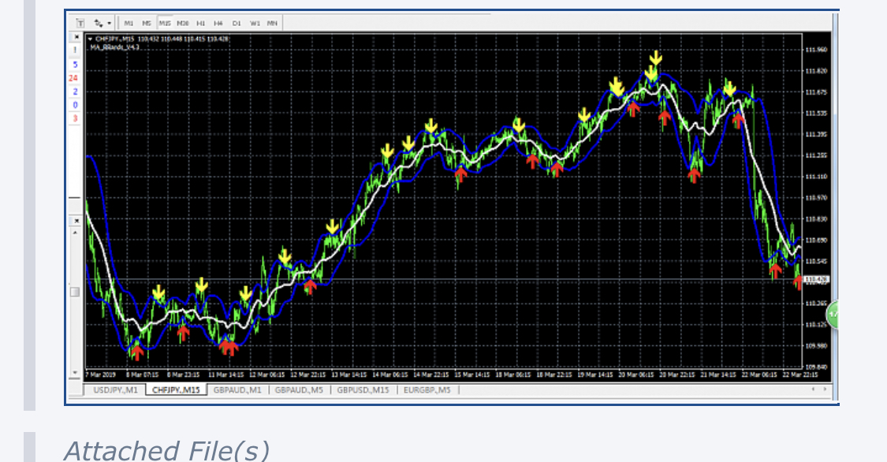Click the chart tabs scroll left arrow
The height and width of the screenshot is (462, 887).
[x=814, y=389]
